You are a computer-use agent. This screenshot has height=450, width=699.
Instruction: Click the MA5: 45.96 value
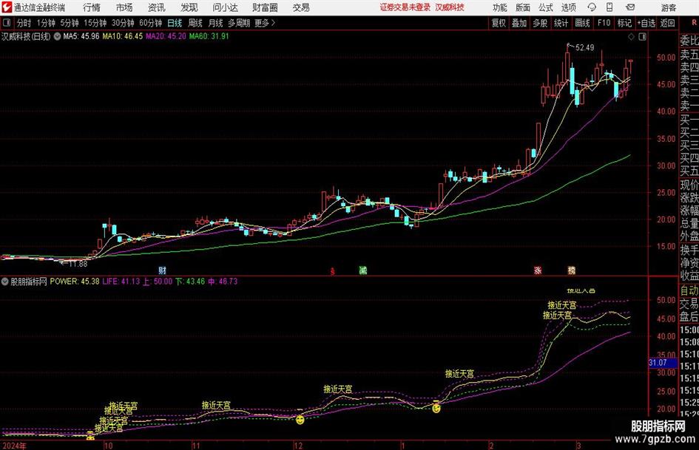[81, 36]
